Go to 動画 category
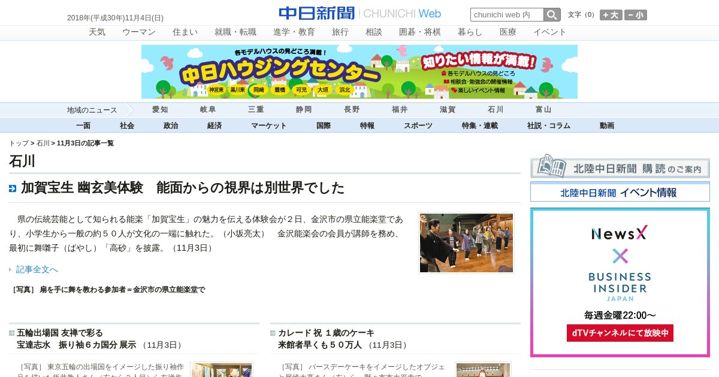 point(607,126)
